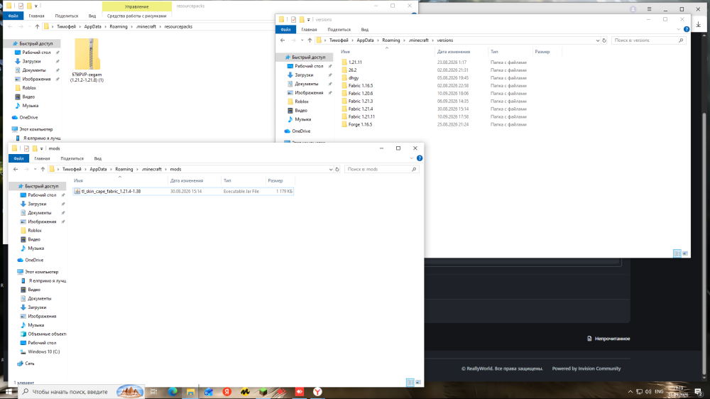Switch versions window to large icons view
Viewport: 710px width, 399px height.
[x=684, y=253]
